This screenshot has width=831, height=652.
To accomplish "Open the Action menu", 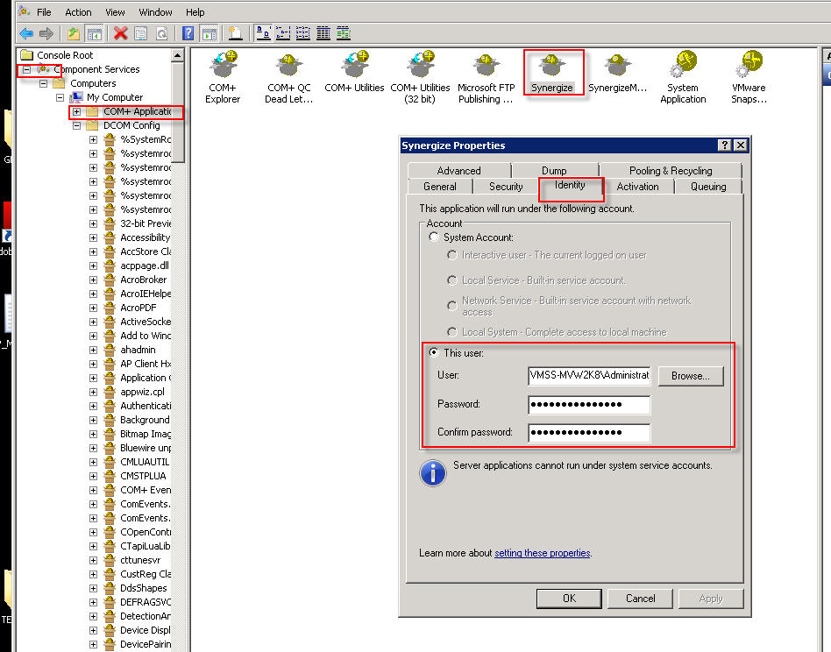I will click(78, 12).
